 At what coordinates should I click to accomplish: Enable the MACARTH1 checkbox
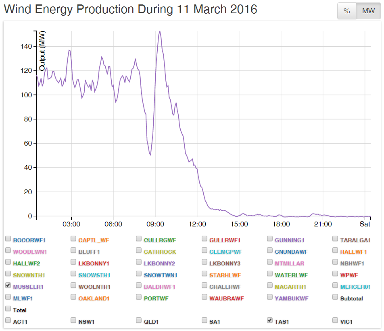[x=269, y=285]
